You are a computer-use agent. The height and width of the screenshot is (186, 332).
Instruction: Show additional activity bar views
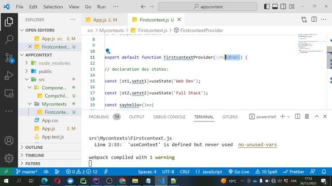coord(9,111)
